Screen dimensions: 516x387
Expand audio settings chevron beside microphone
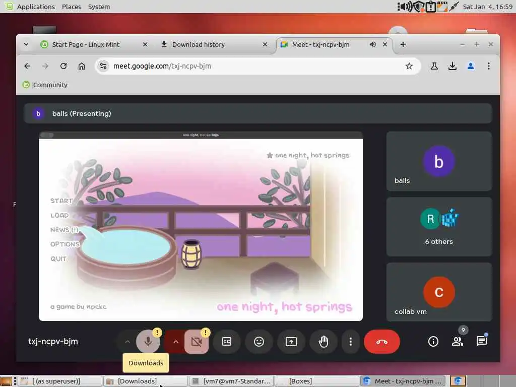click(127, 342)
